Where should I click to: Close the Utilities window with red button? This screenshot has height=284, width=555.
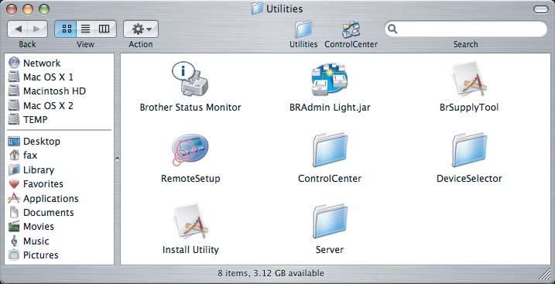click(12, 9)
